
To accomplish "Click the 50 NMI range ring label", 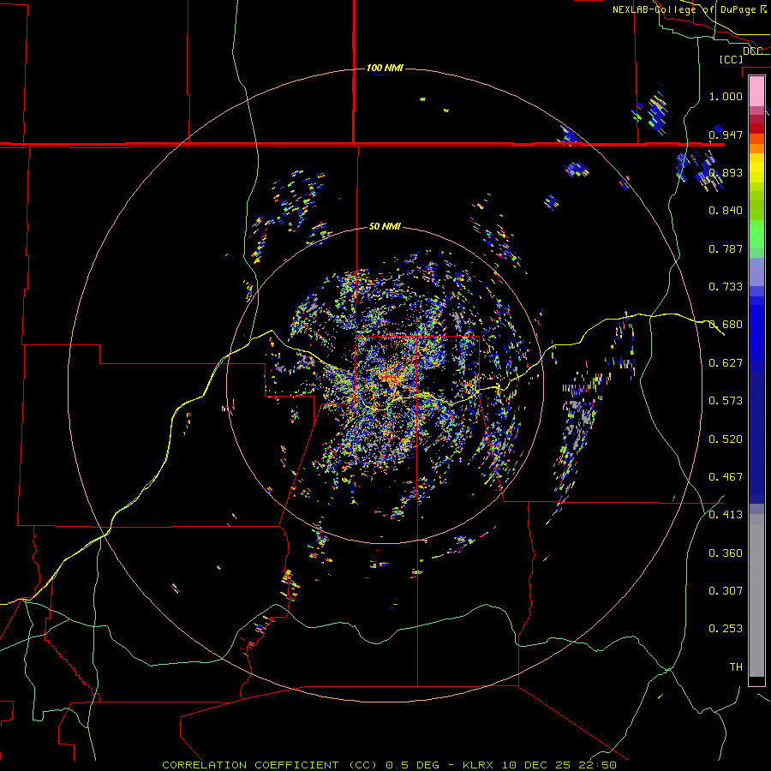I will click(385, 226).
